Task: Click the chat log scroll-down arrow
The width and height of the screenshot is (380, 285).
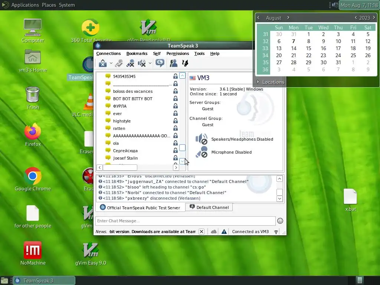Action: pyautogui.click(x=279, y=199)
